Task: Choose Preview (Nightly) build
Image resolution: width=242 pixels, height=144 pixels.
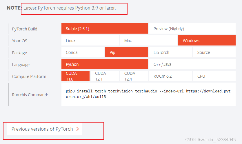Action: pyautogui.click(x=192, y=29)
